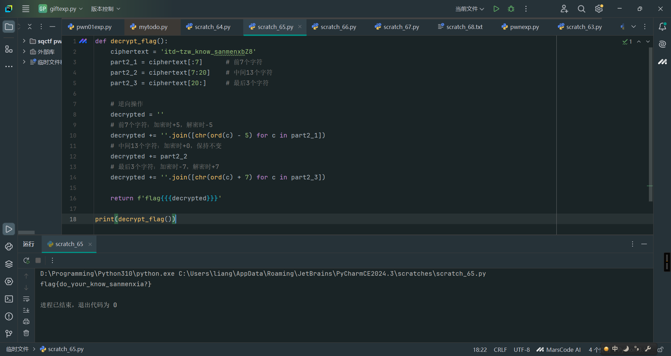
Task: Expand the sqctf pwn project folder
Action: [x=24, y=41]
